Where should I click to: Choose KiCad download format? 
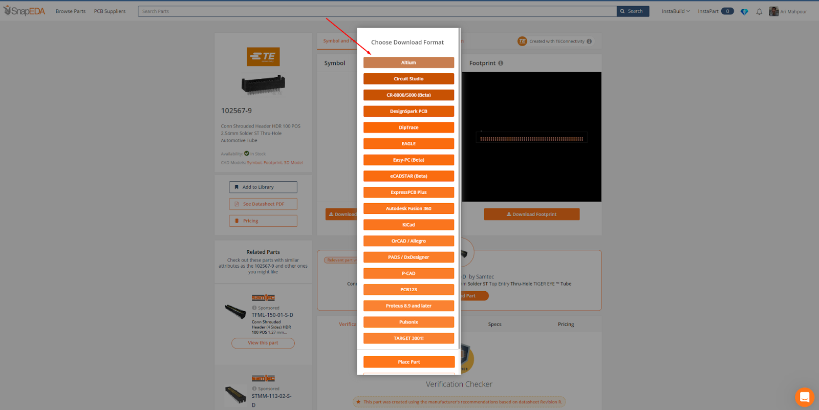click(x=408, y=225)
